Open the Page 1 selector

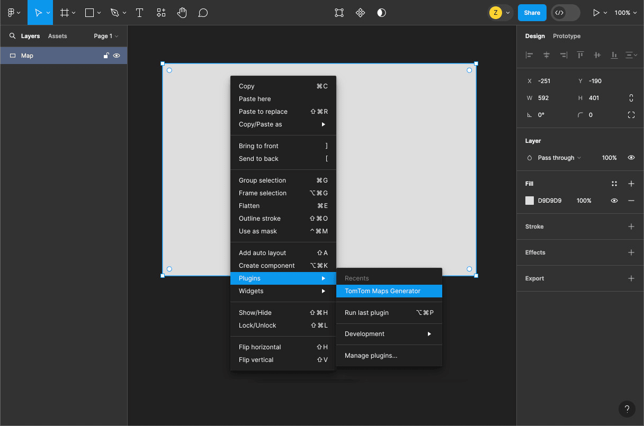[x=105, y=36]
